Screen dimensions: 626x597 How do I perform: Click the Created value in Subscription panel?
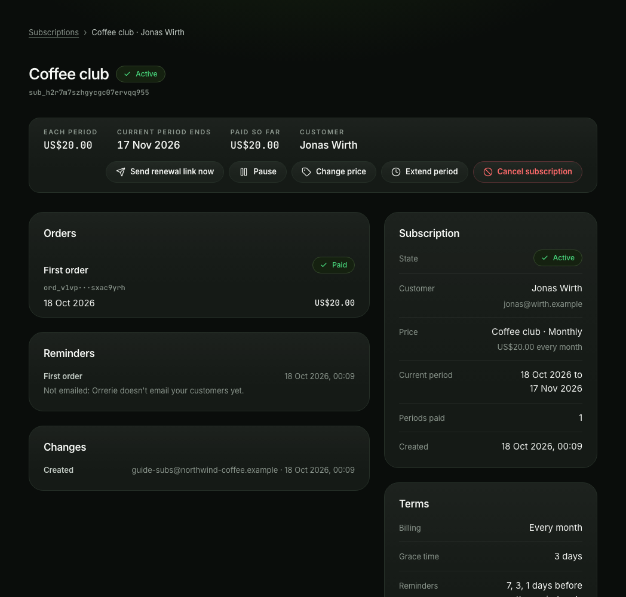coord(541,447)
